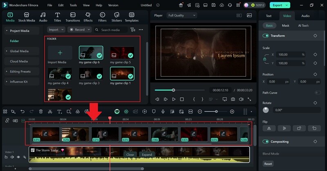Click the Search media field
The width and height of the screenshot is (327, 171).
coord(110,30)
